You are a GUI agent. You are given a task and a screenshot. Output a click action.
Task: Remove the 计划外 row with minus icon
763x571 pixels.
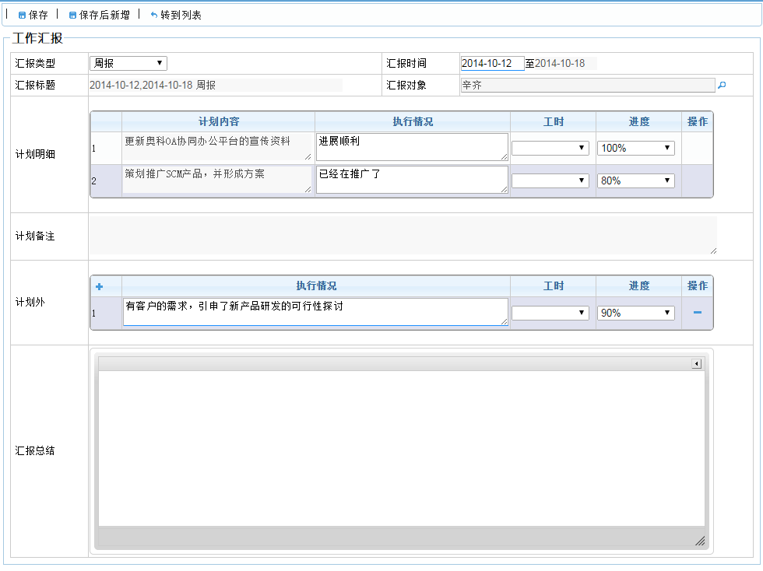(697, 313)
